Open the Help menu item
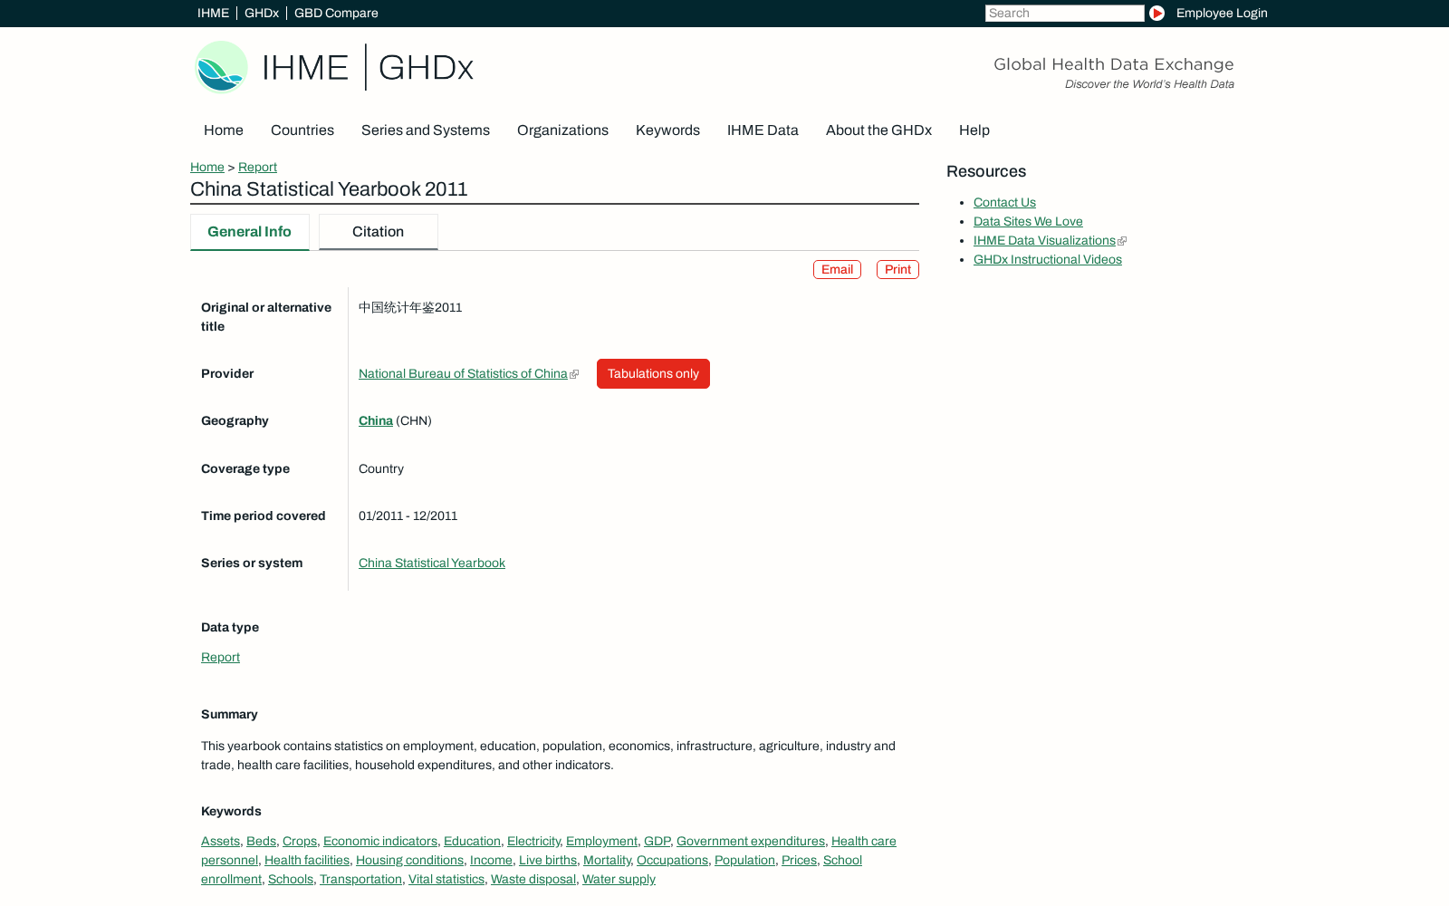1449x906 pixels. (x=974, y=130)
